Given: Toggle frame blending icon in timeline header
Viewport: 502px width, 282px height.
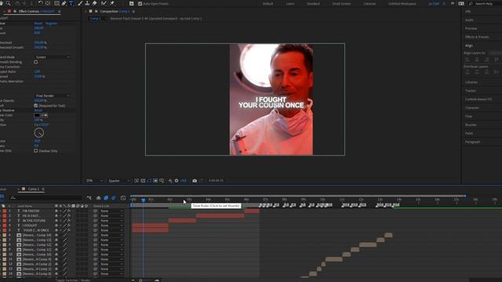Looking at the screenshot, I should click(106, 198).
